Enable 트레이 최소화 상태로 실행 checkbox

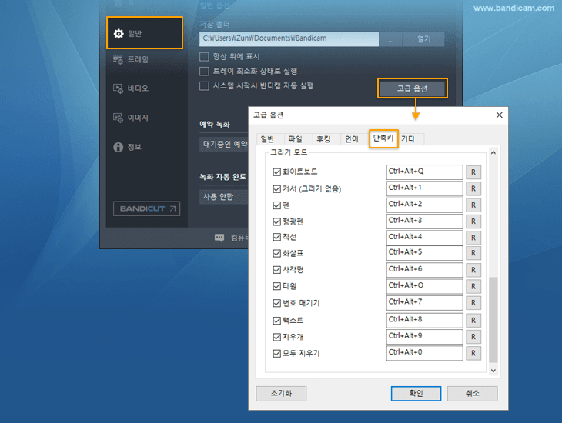coord(204,72)
